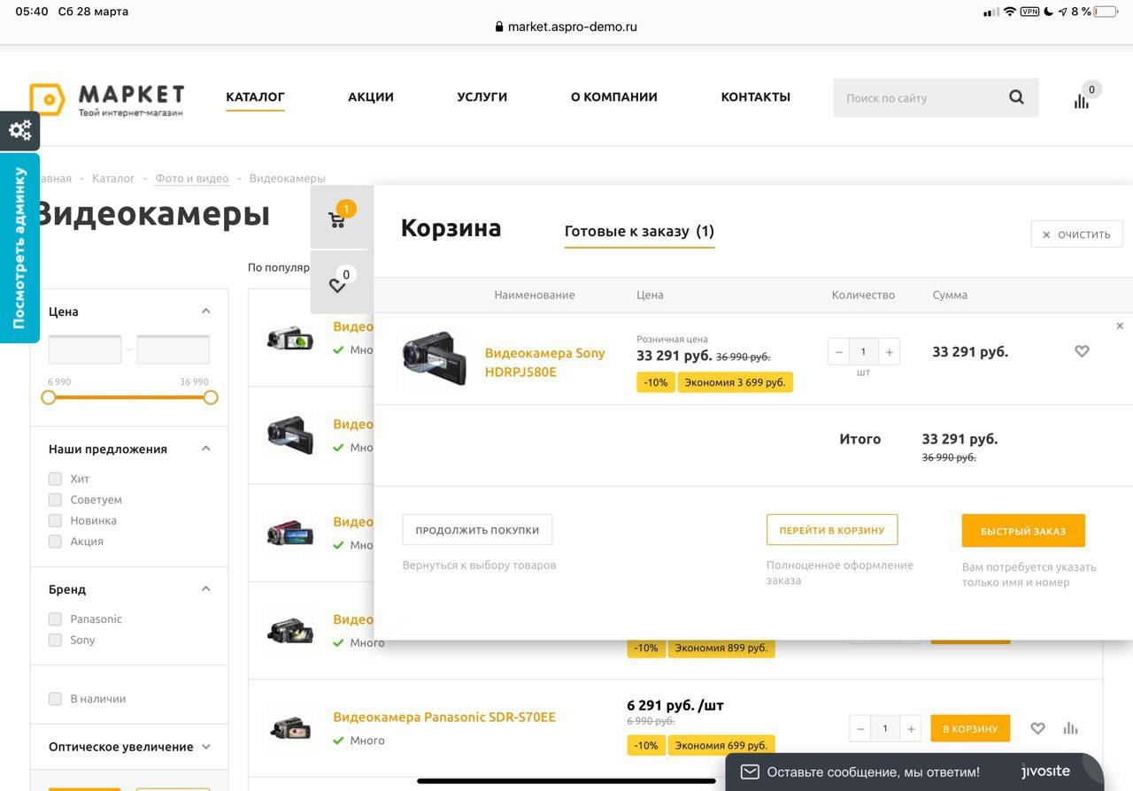Click the maximum price input field
The image size is (1133, 791).
[173, 349]
